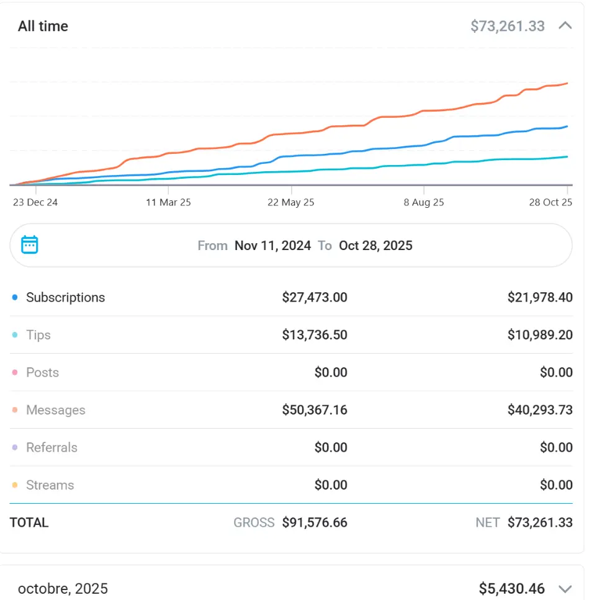Click the All time section title
The image size is (597, 600).
(43, 26)
